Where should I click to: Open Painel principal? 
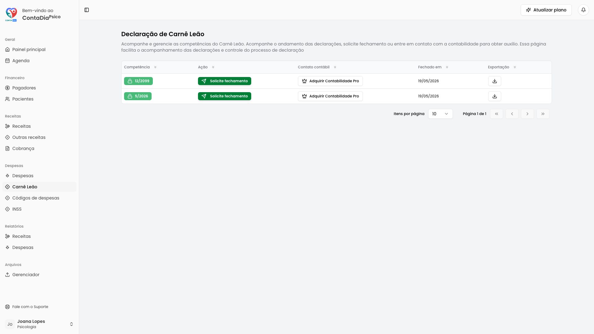coord(39,49)
